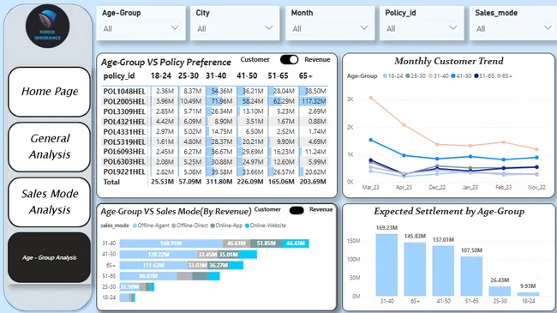Viewport: 557px width, 313px height.
Task: Click the 31-40 settlement bar
Action: [386, 265]
